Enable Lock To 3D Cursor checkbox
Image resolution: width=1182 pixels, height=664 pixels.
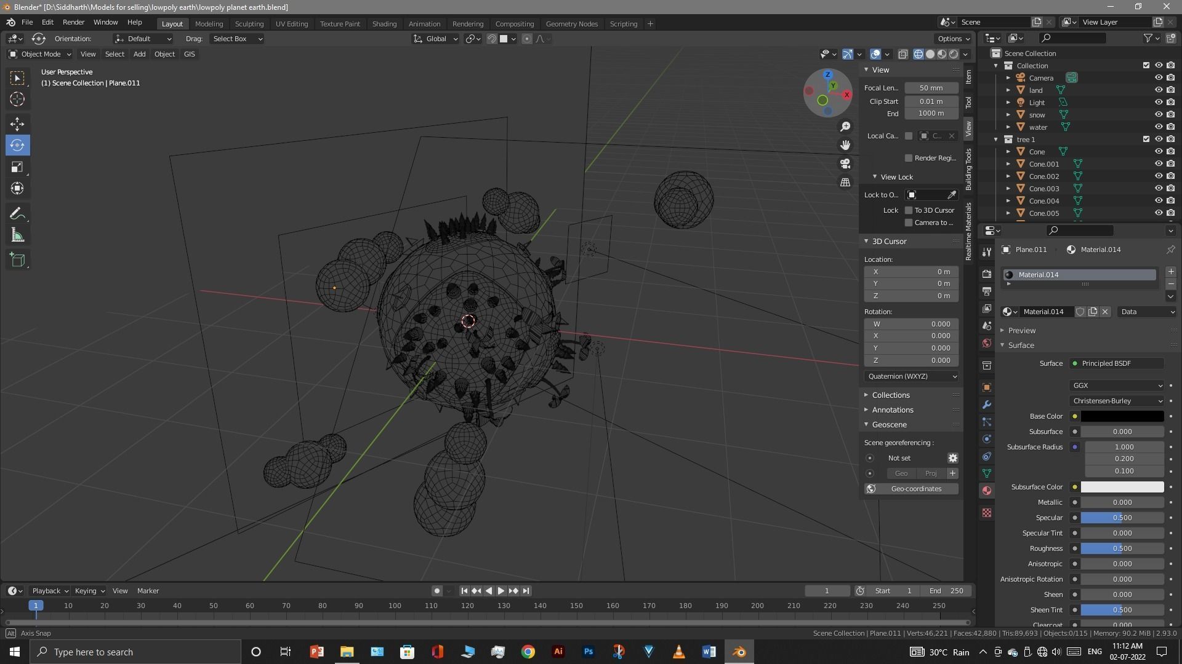click(x=908, y=210)
